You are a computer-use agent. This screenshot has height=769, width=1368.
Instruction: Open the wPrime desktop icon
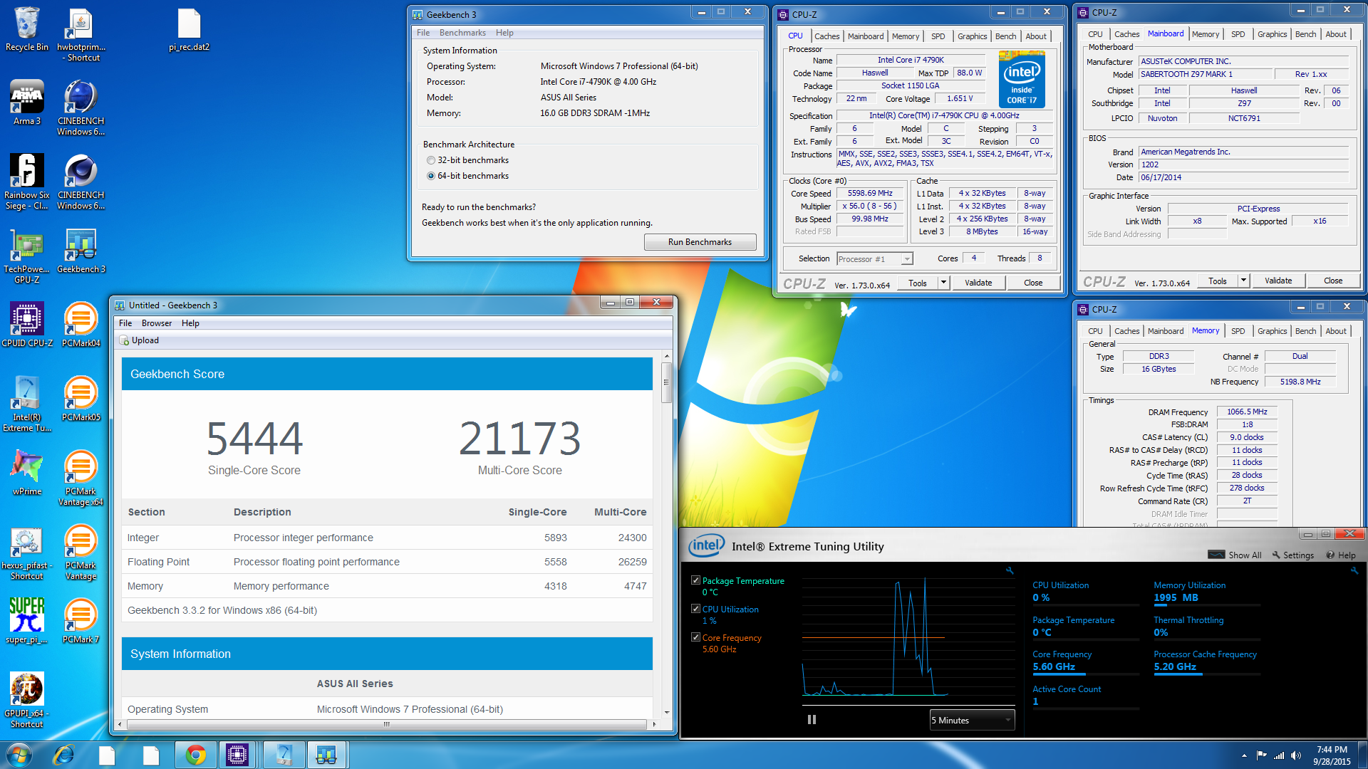(x=26, y=473)
